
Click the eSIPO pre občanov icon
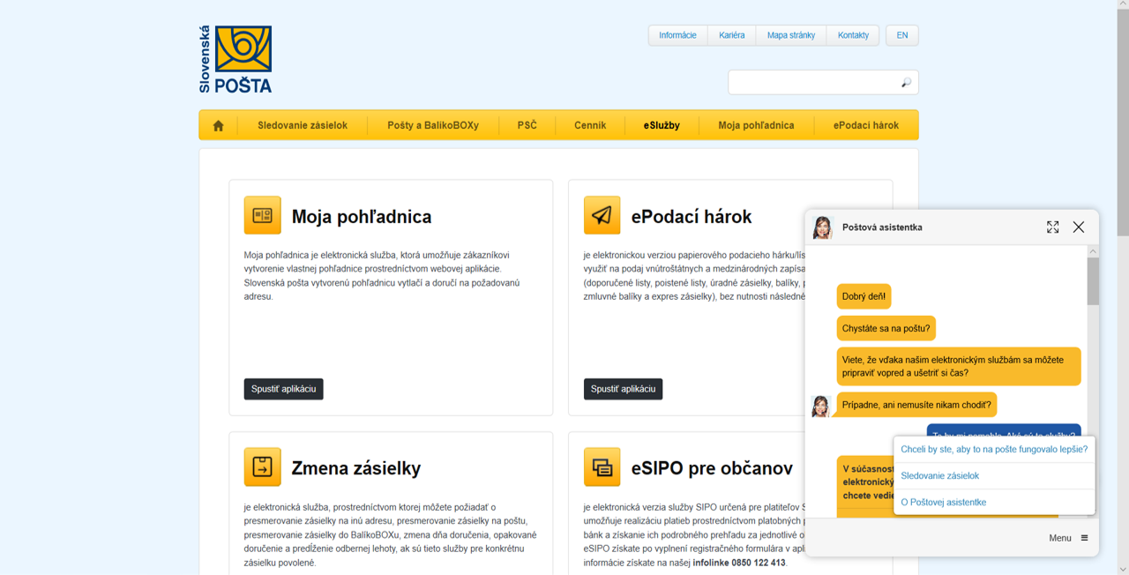coord(602,467)
